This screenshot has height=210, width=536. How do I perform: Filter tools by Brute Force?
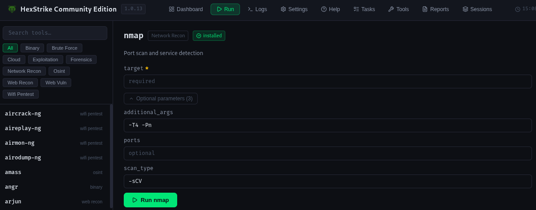click(65, 48)
